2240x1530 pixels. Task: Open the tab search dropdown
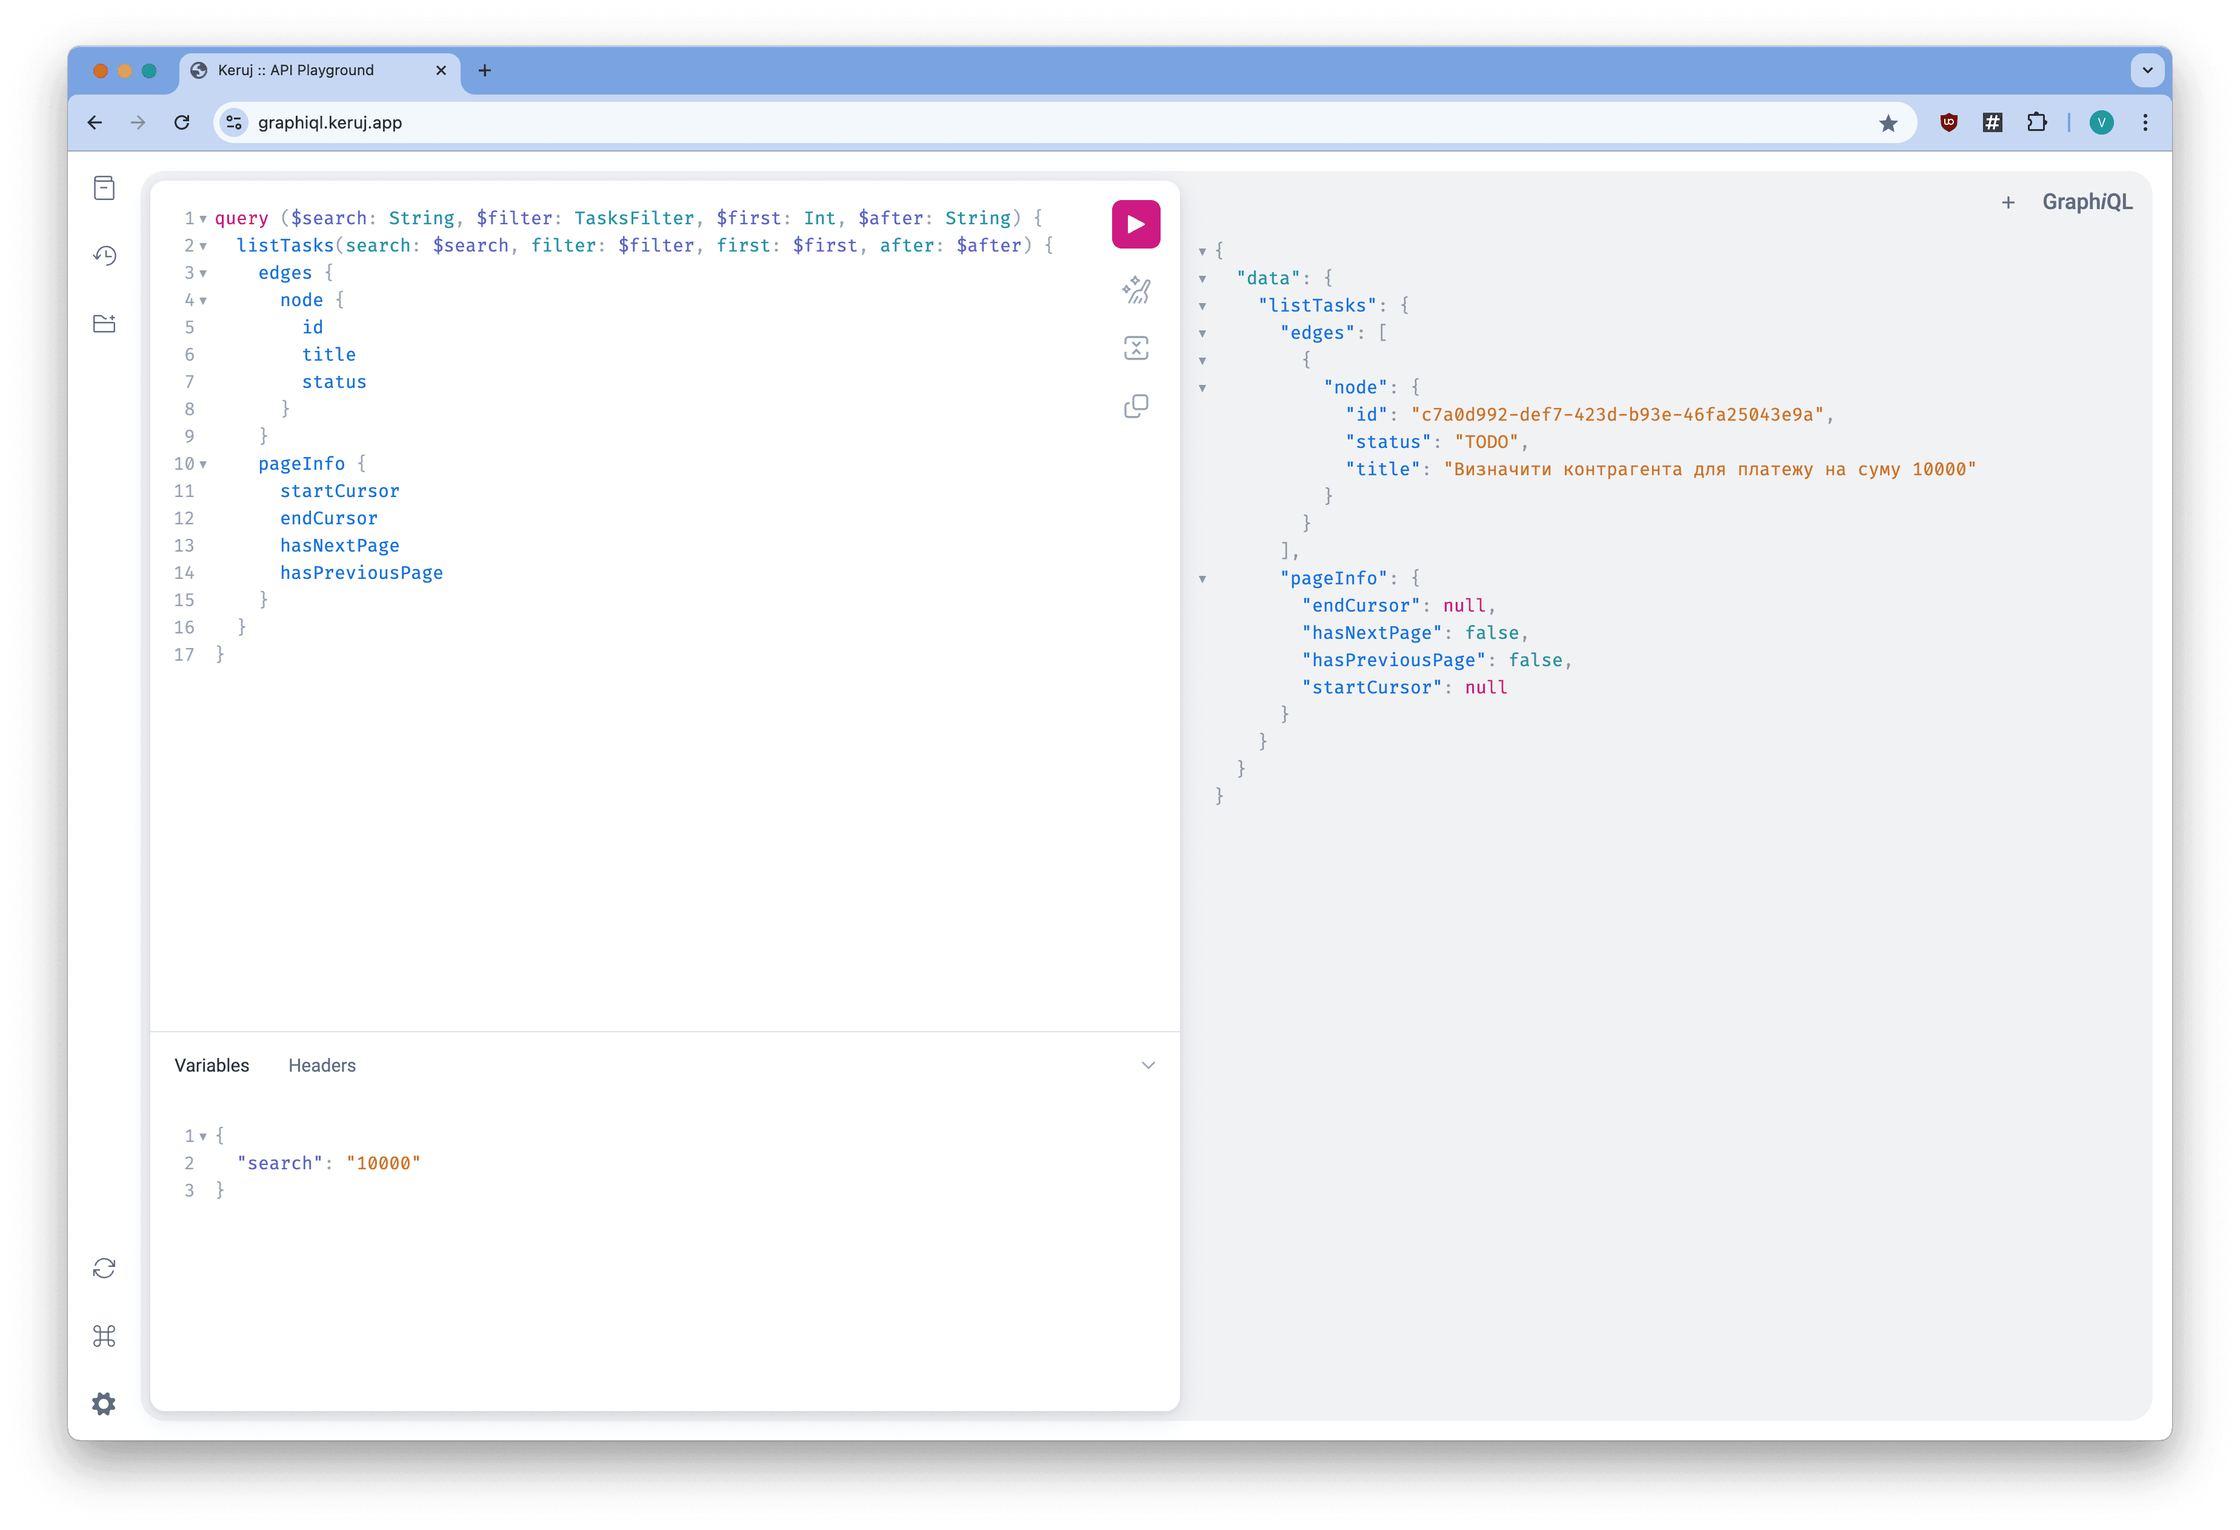(x=2147, y=70)
